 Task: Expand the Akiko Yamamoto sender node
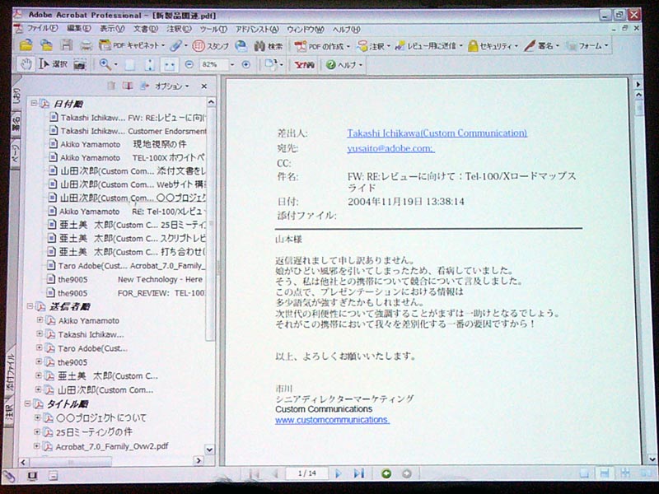[40, 320]
